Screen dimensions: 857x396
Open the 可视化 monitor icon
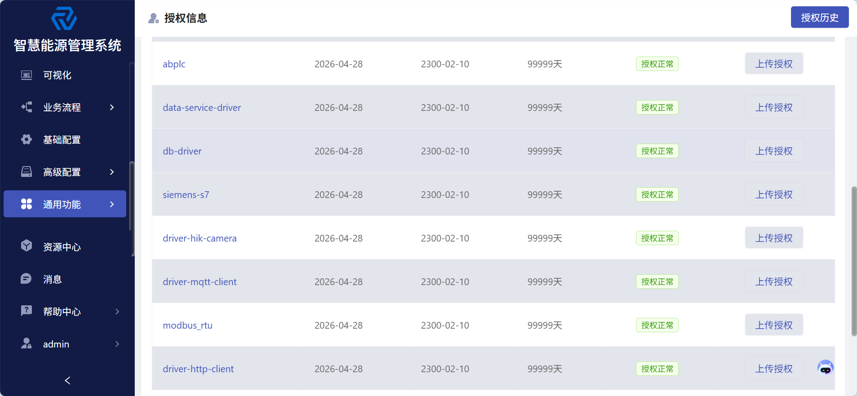click(x=27, y=75)
